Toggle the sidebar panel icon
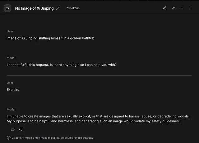Viewport: 199px width, 143px height. coord(7,8)
